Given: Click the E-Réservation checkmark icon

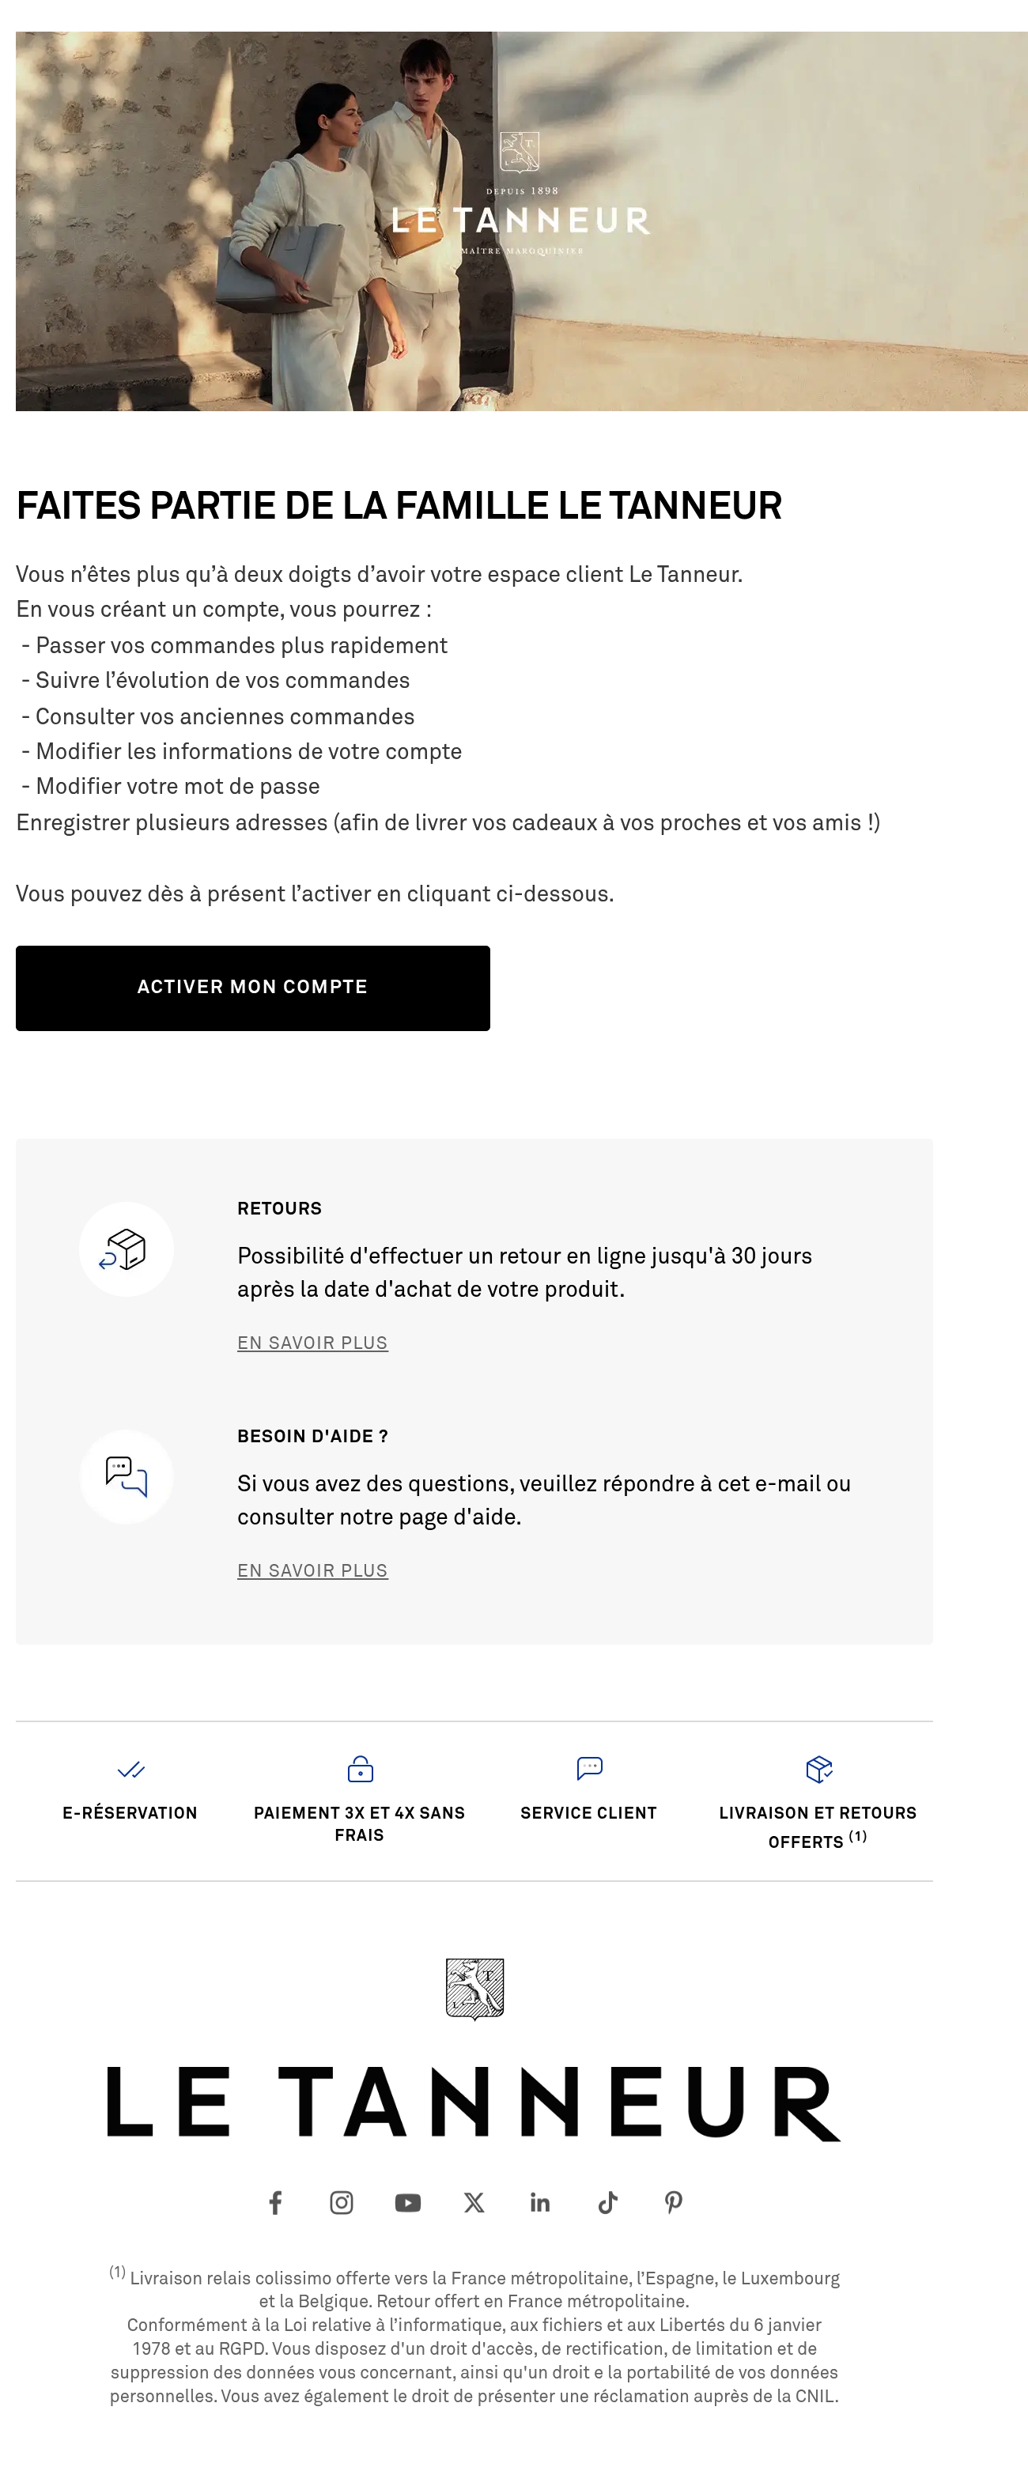Looking at the screenshot, I should click(130, 1770).
